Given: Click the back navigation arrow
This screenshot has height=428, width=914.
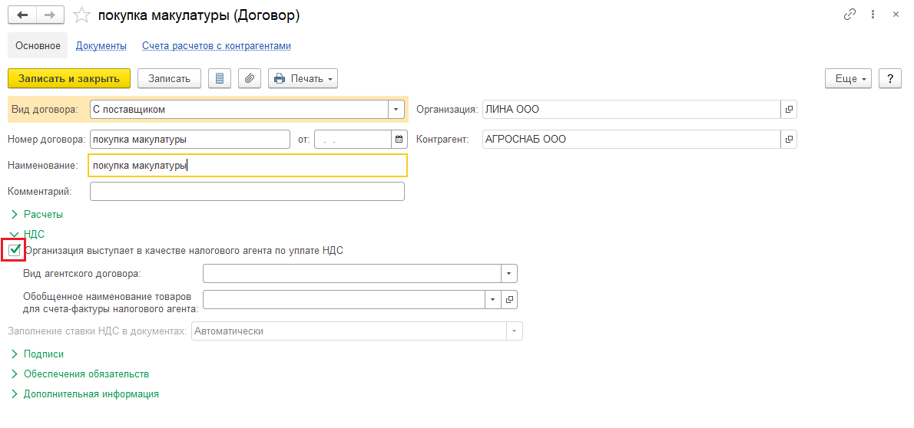Looking at the screenshot, I should coord(22,15).
